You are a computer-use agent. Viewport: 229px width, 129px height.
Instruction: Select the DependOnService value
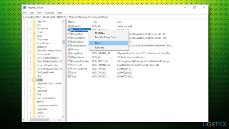[80, 30]
